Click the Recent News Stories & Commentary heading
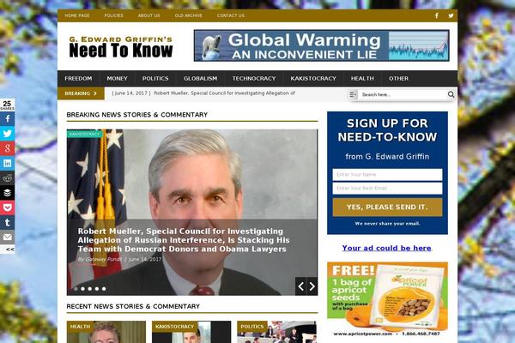Viewport: 515px width, 343px height. [133, 307]
